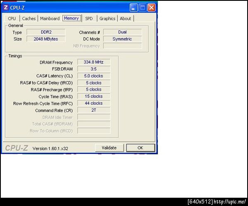Viewport: 248px width, 206px height.
Task: Open the Graphics tab
Action: click(x=107, y=19)
